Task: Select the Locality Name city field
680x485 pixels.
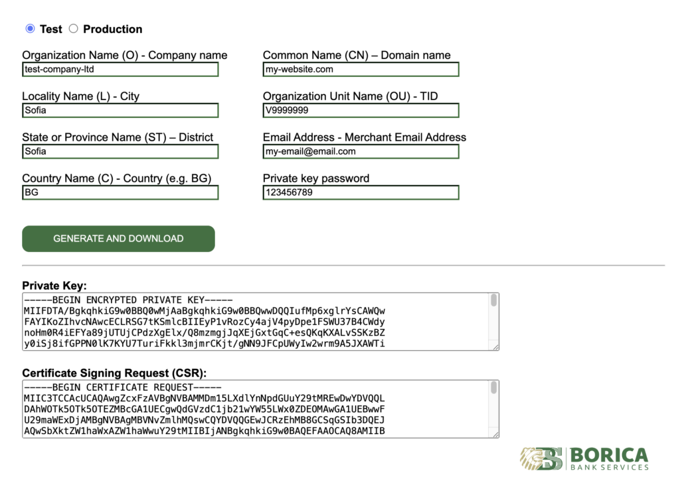Action: (x=120, y=110)
